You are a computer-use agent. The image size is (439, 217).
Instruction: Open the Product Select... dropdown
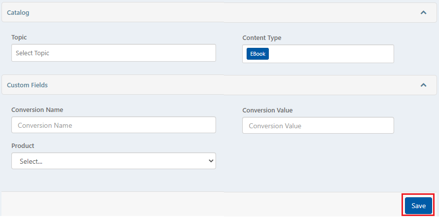click(113, 161)
